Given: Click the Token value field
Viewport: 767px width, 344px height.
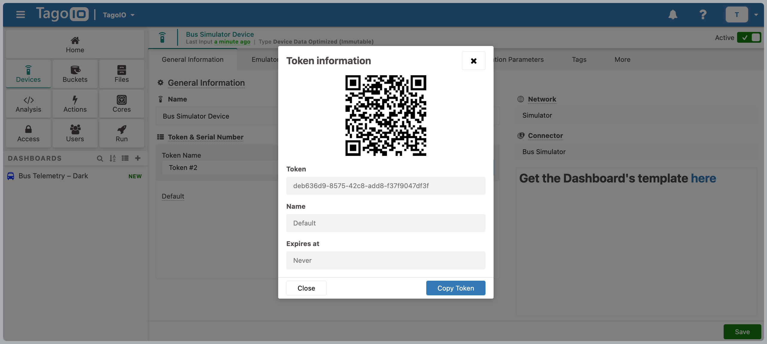Looking at the screenshot, I should 386,186.
